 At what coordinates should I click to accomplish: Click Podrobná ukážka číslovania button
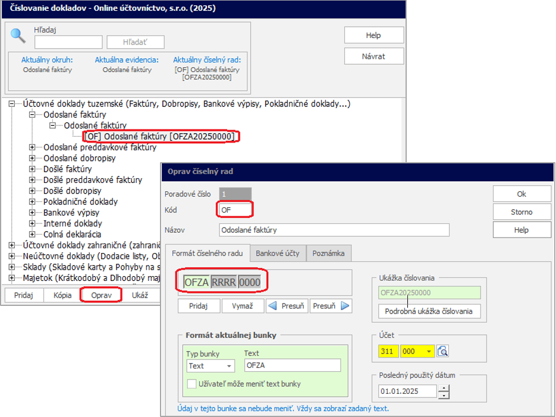(429, 311)
